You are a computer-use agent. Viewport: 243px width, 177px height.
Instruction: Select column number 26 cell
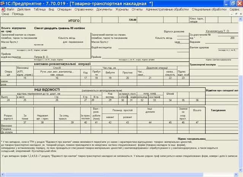click(57, 100)
